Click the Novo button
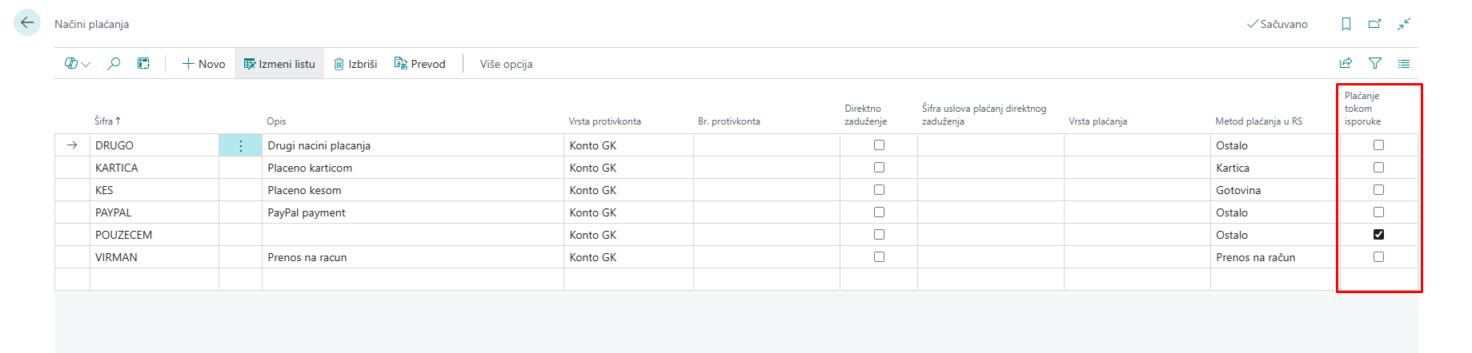This screenshot has width=1472, height=353. [204, 64]
